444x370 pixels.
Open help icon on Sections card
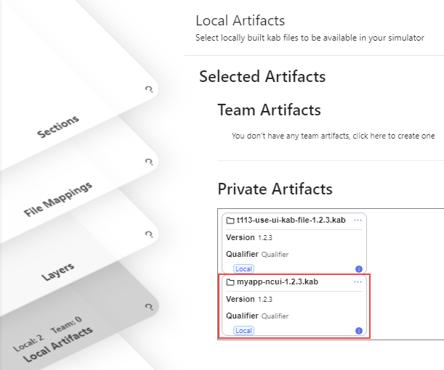(x=149, y=89)
